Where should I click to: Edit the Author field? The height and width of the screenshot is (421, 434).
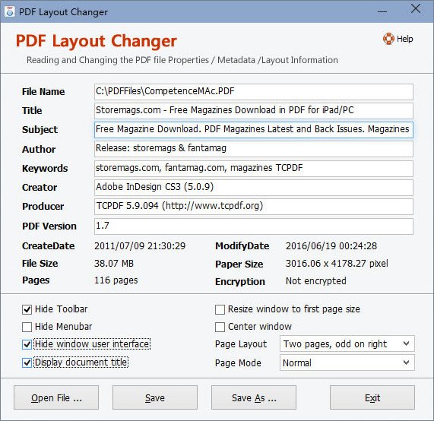pyautogui.click(x=254, y=149)
